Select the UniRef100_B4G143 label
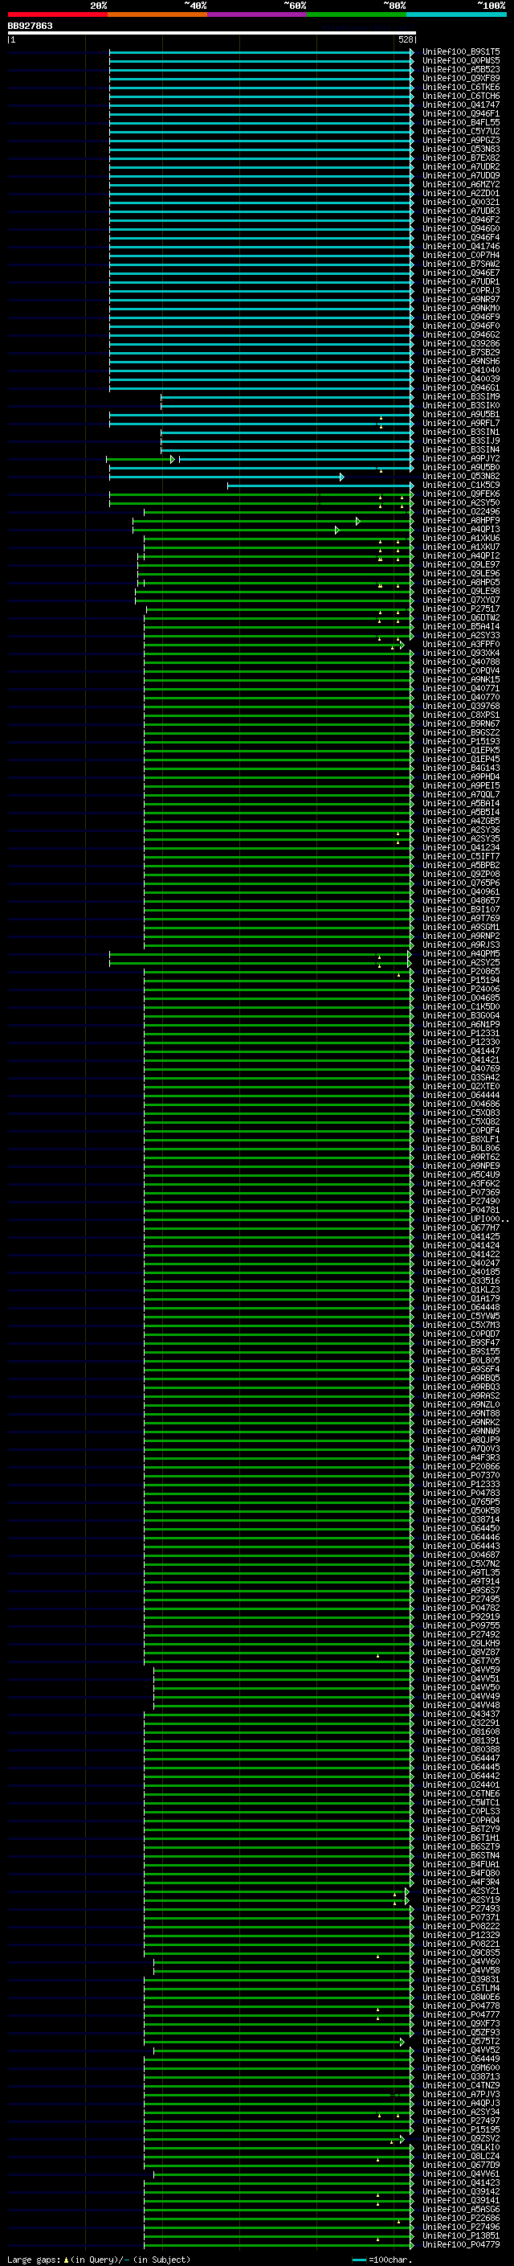Screen dimensions: 514x2266 [x=461, y=768]
